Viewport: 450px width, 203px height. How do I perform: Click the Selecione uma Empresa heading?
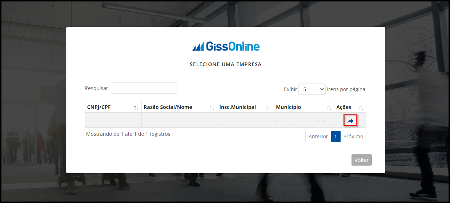click(x=226, y=64)
